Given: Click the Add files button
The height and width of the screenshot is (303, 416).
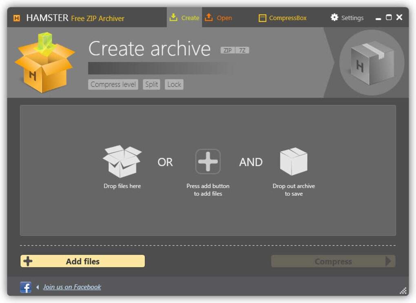Looking at the screenshot, I should (82, 261).
